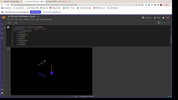178x100 pixels.
Task: Share the notebook
Action: [x=157, y=18]
